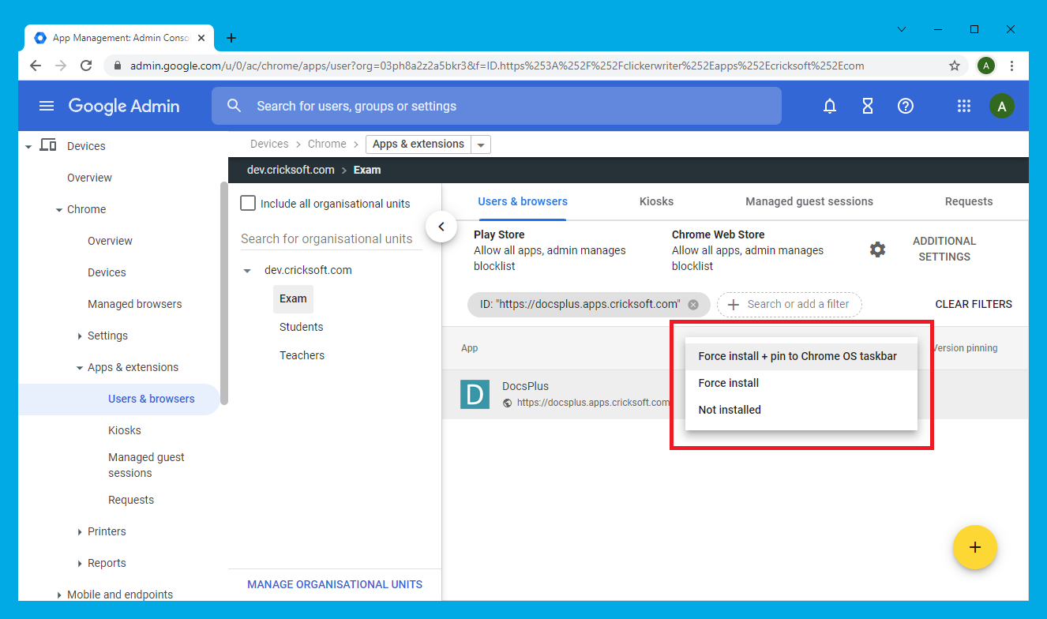Remove the ID filter chip with X
This screenshot has width=1047, height=619.
coord(693,305)
